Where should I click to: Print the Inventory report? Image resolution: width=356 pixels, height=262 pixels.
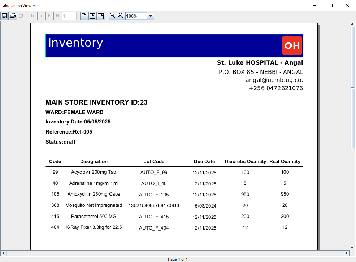coord(12,16)
